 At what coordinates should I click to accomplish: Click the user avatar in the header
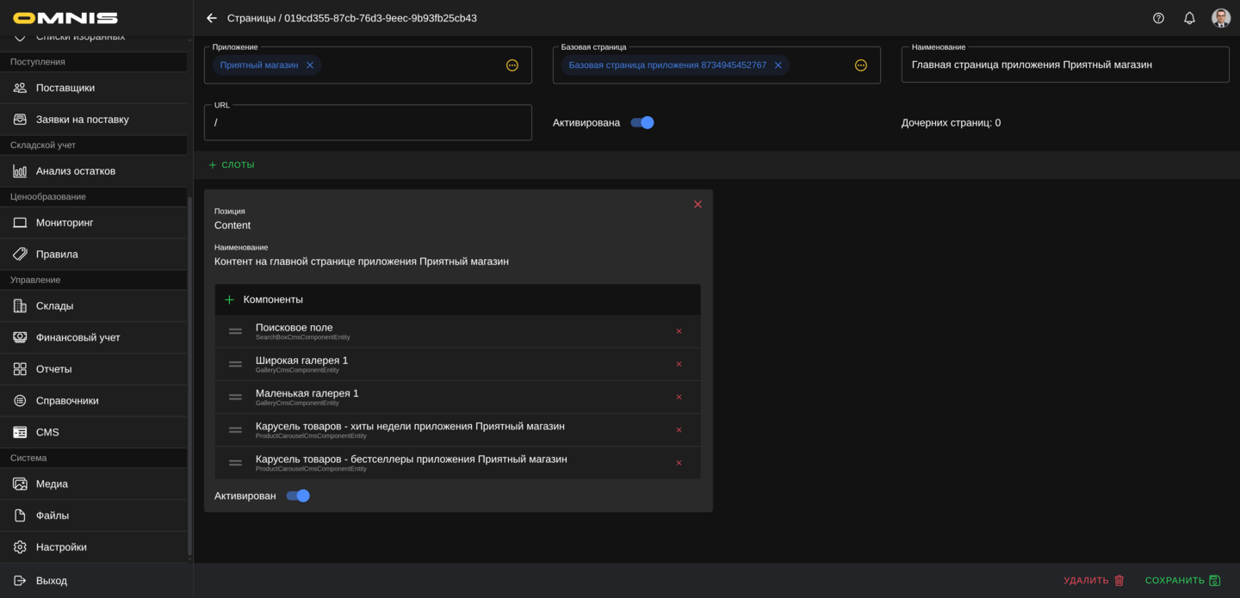1220,18
